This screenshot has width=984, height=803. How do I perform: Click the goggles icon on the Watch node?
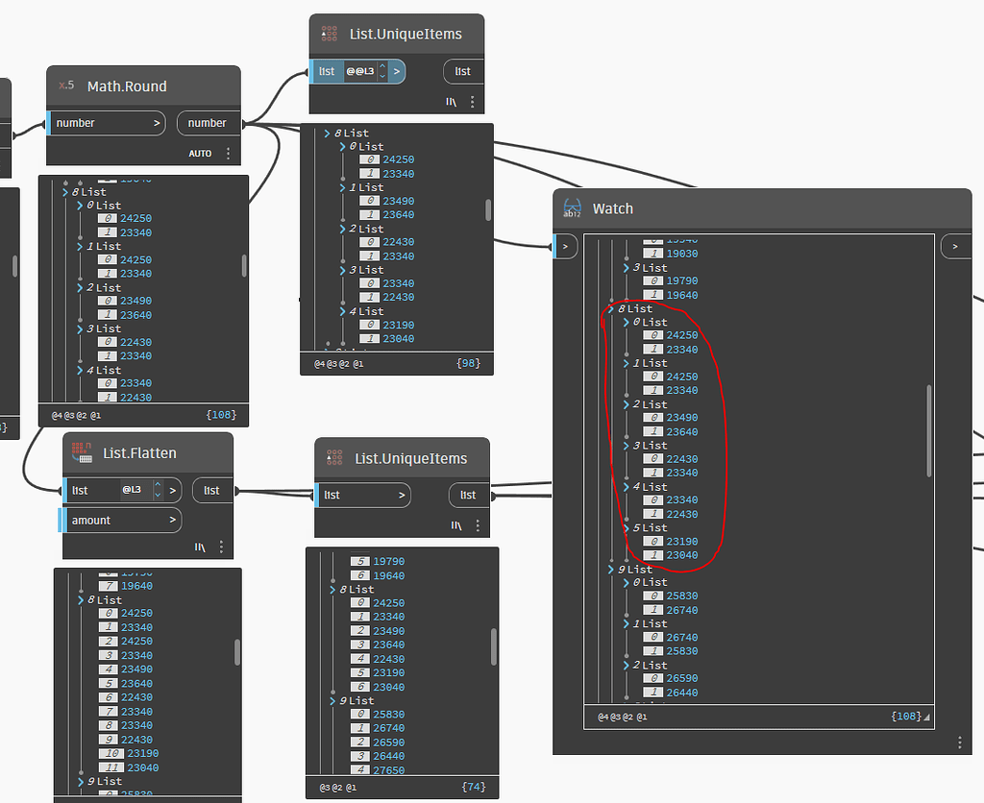[x=572, y=208]
